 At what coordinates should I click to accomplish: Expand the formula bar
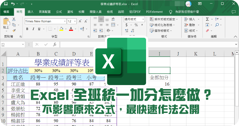coord(236,45)
